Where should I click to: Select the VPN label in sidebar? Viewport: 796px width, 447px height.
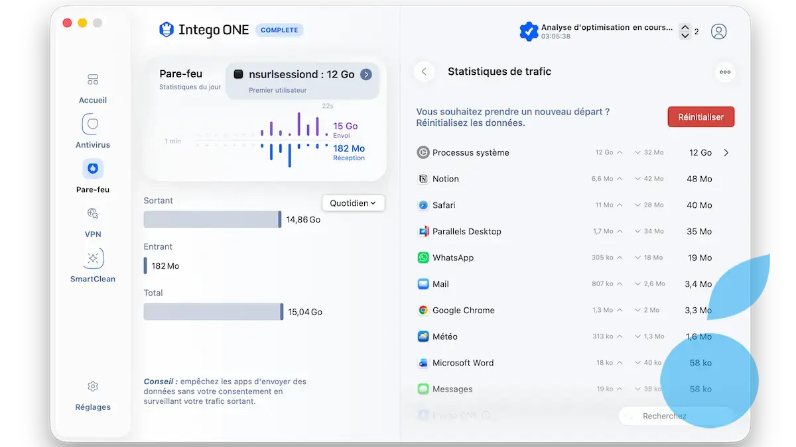(93, 234)
